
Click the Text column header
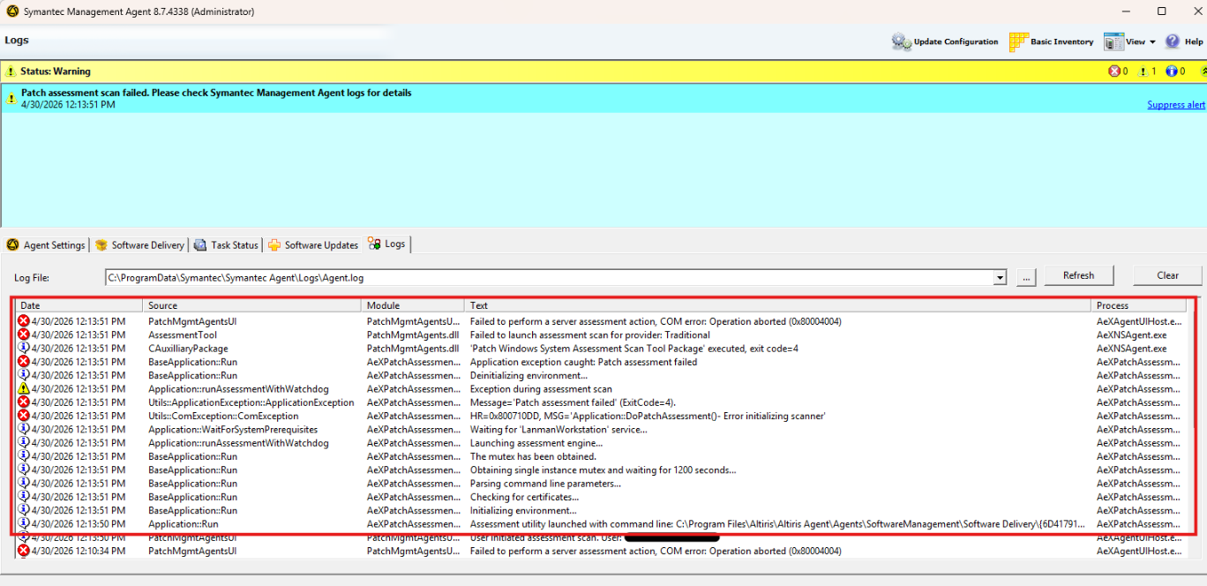(x=777, y=305)
